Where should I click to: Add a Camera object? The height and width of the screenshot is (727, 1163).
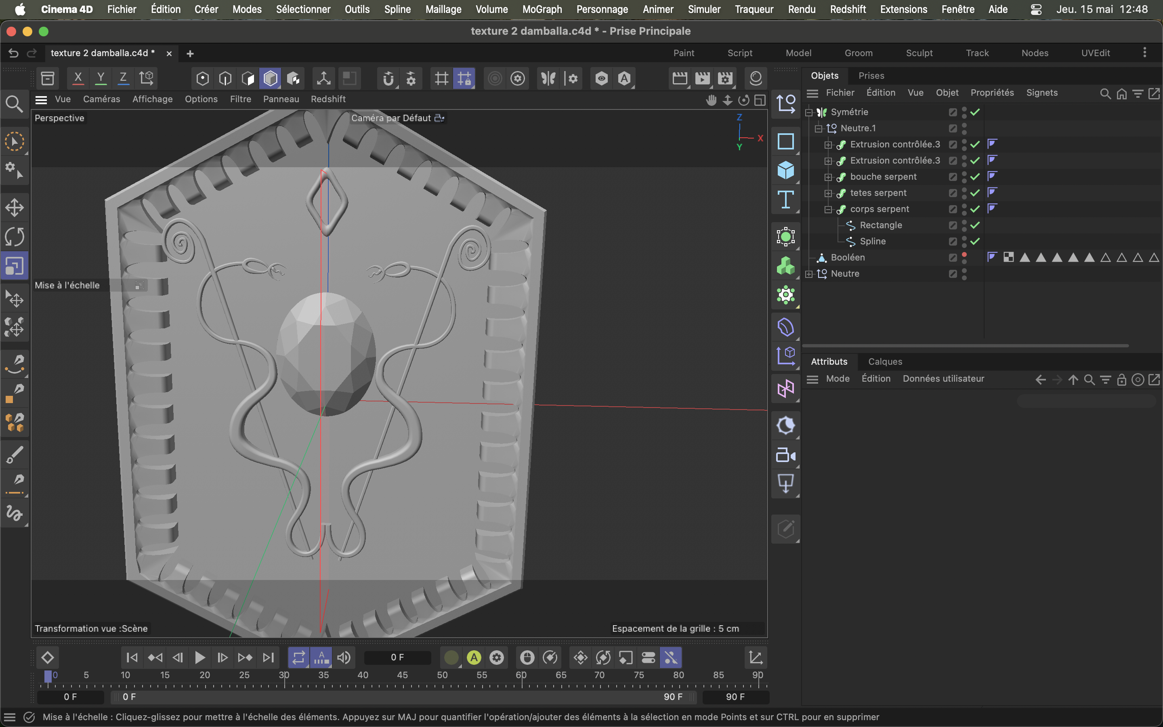785,455
